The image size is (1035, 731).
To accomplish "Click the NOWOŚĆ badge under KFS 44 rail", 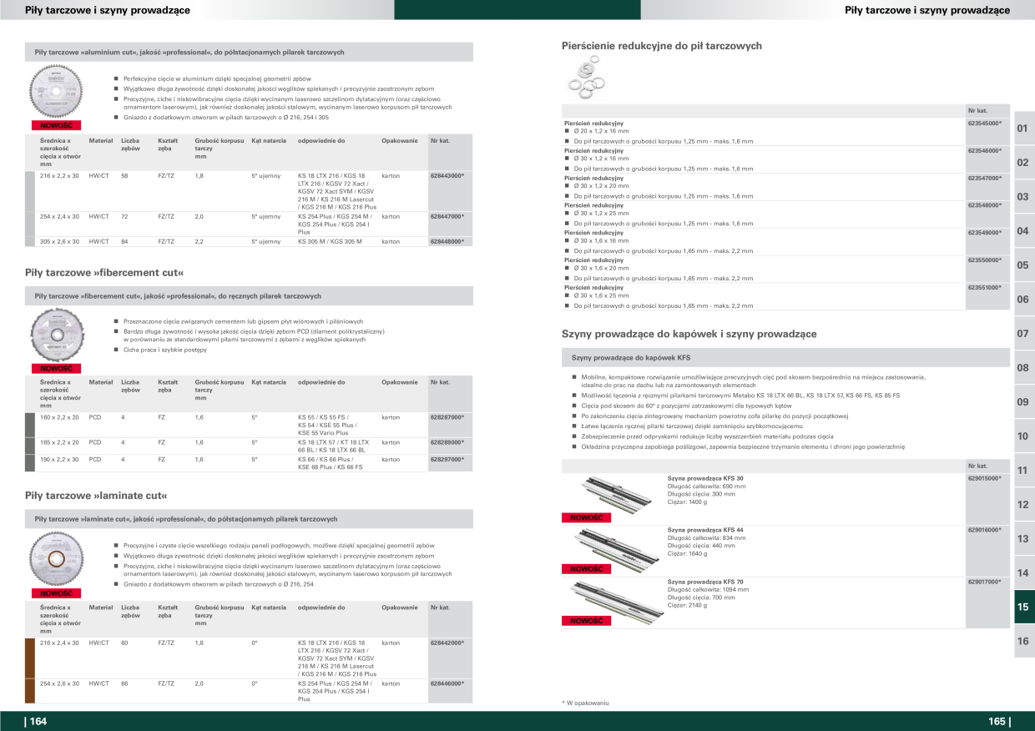I will coord(586,569).
